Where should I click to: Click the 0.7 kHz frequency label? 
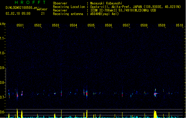point(2,97)
